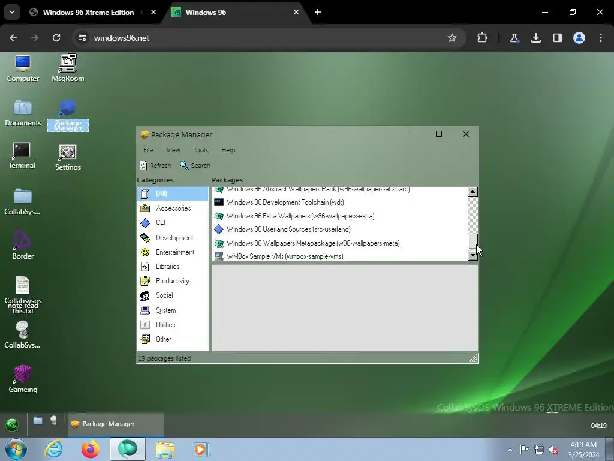The height and width of the screenshot is (461, 614).
Task: Select the Development category
Action: pyautogui.click(x=172, y=238)
